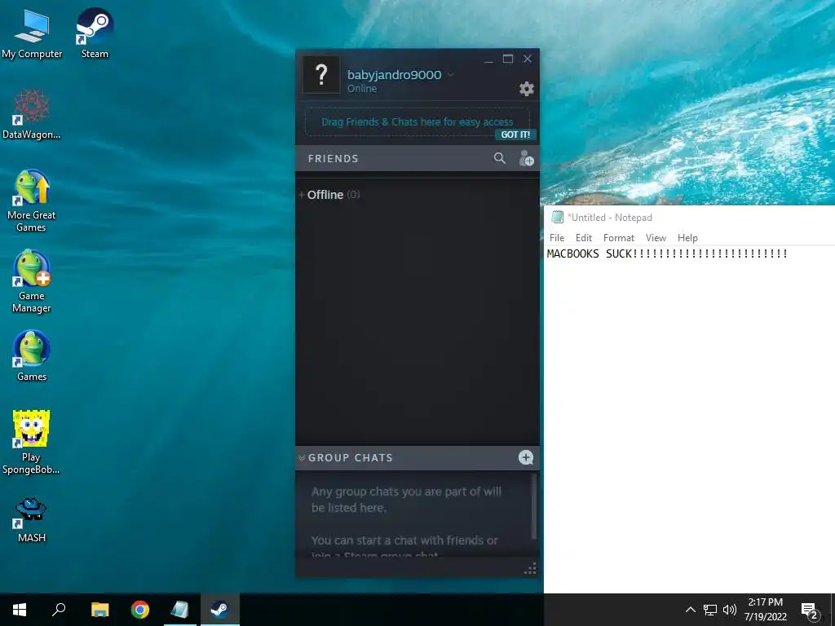The width and height of the screenshot is (835, 626).
Task: Click the question mark profile avatar
Action: click(321, 74)
